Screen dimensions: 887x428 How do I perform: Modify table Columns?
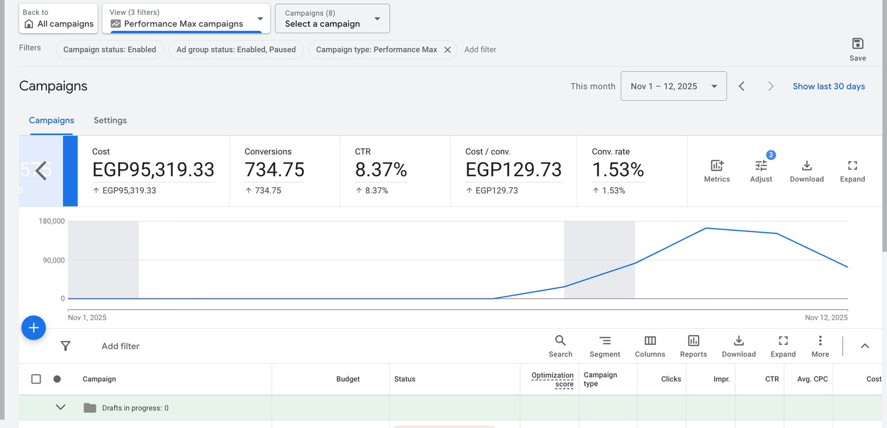(x=650, y=341)
